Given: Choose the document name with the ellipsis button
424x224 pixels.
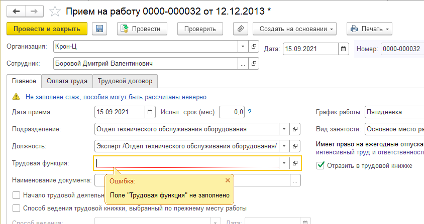Looking at the screenshot, I should click(295, 180).
